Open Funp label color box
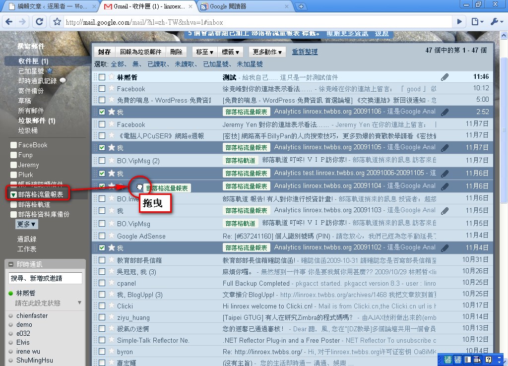The width and height of the screenshot is (508, 366). pyautogui.click(x=13, y=155)
